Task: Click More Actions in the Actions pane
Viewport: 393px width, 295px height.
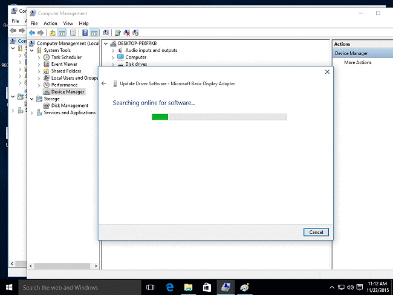Action: tap(357, 63)
